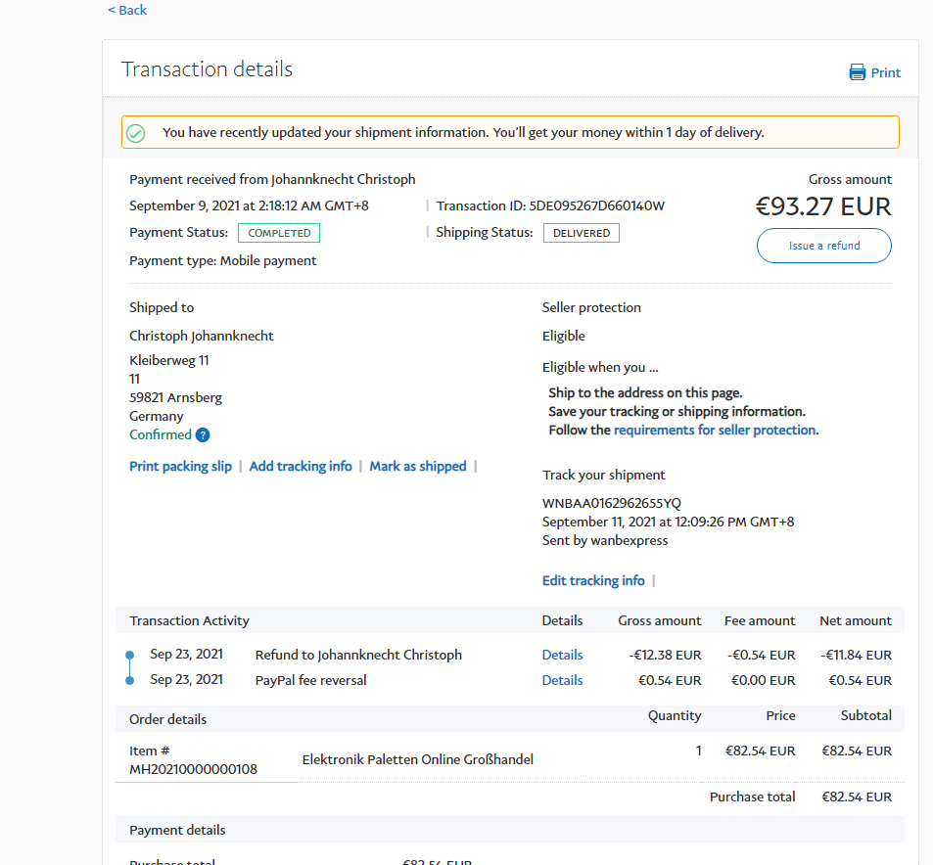Click the Print link text
Screen dimensions: 933x865
tap(885, 72)
